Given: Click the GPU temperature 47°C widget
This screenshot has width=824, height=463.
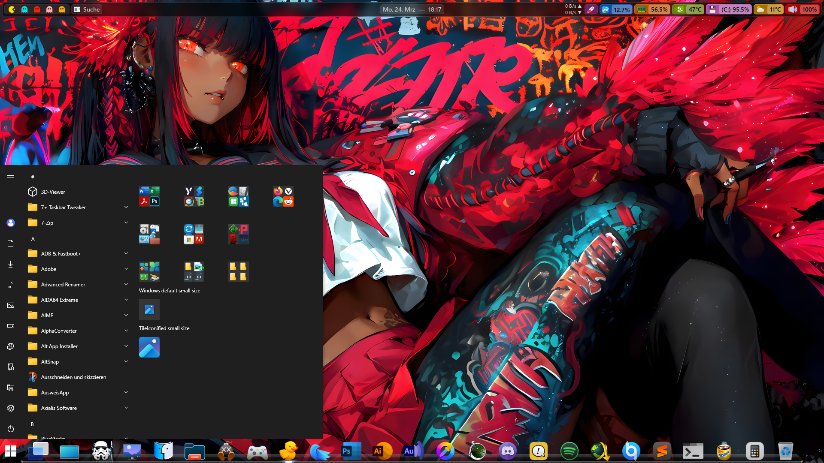Looking at the screenshot, I should pos(688,9).
